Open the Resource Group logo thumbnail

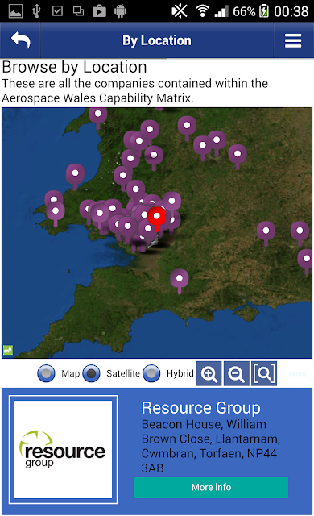64,450
